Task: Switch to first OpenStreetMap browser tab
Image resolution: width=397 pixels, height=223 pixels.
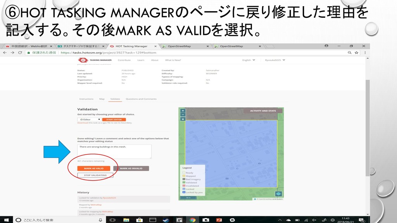Action: coord(185,46)
